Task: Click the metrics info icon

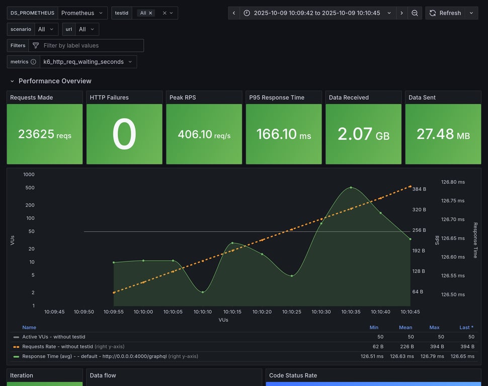Action: pyautogui.click(x=33, y=62)
